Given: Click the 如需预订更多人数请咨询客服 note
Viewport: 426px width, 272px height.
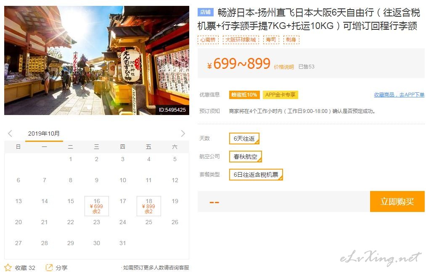Looking at the screenshot, I should 156,268.
